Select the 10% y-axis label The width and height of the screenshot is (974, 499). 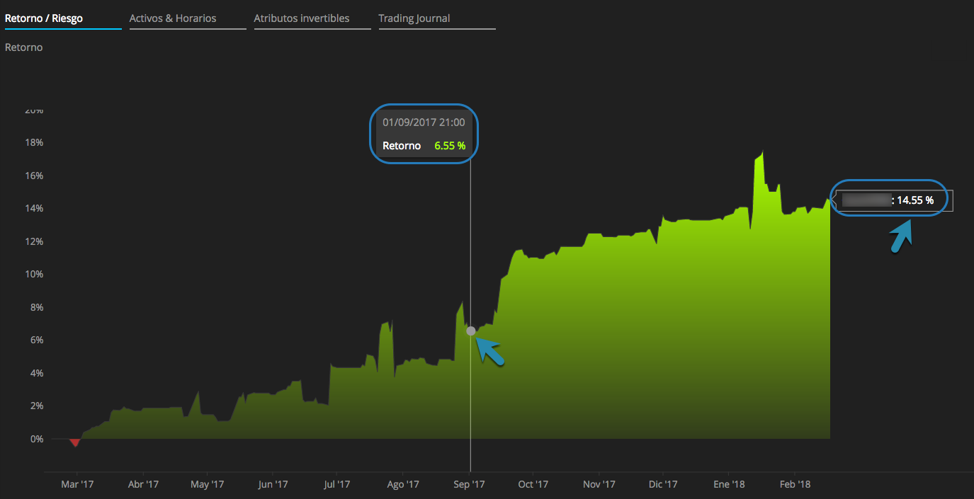[x=34, y=274]
